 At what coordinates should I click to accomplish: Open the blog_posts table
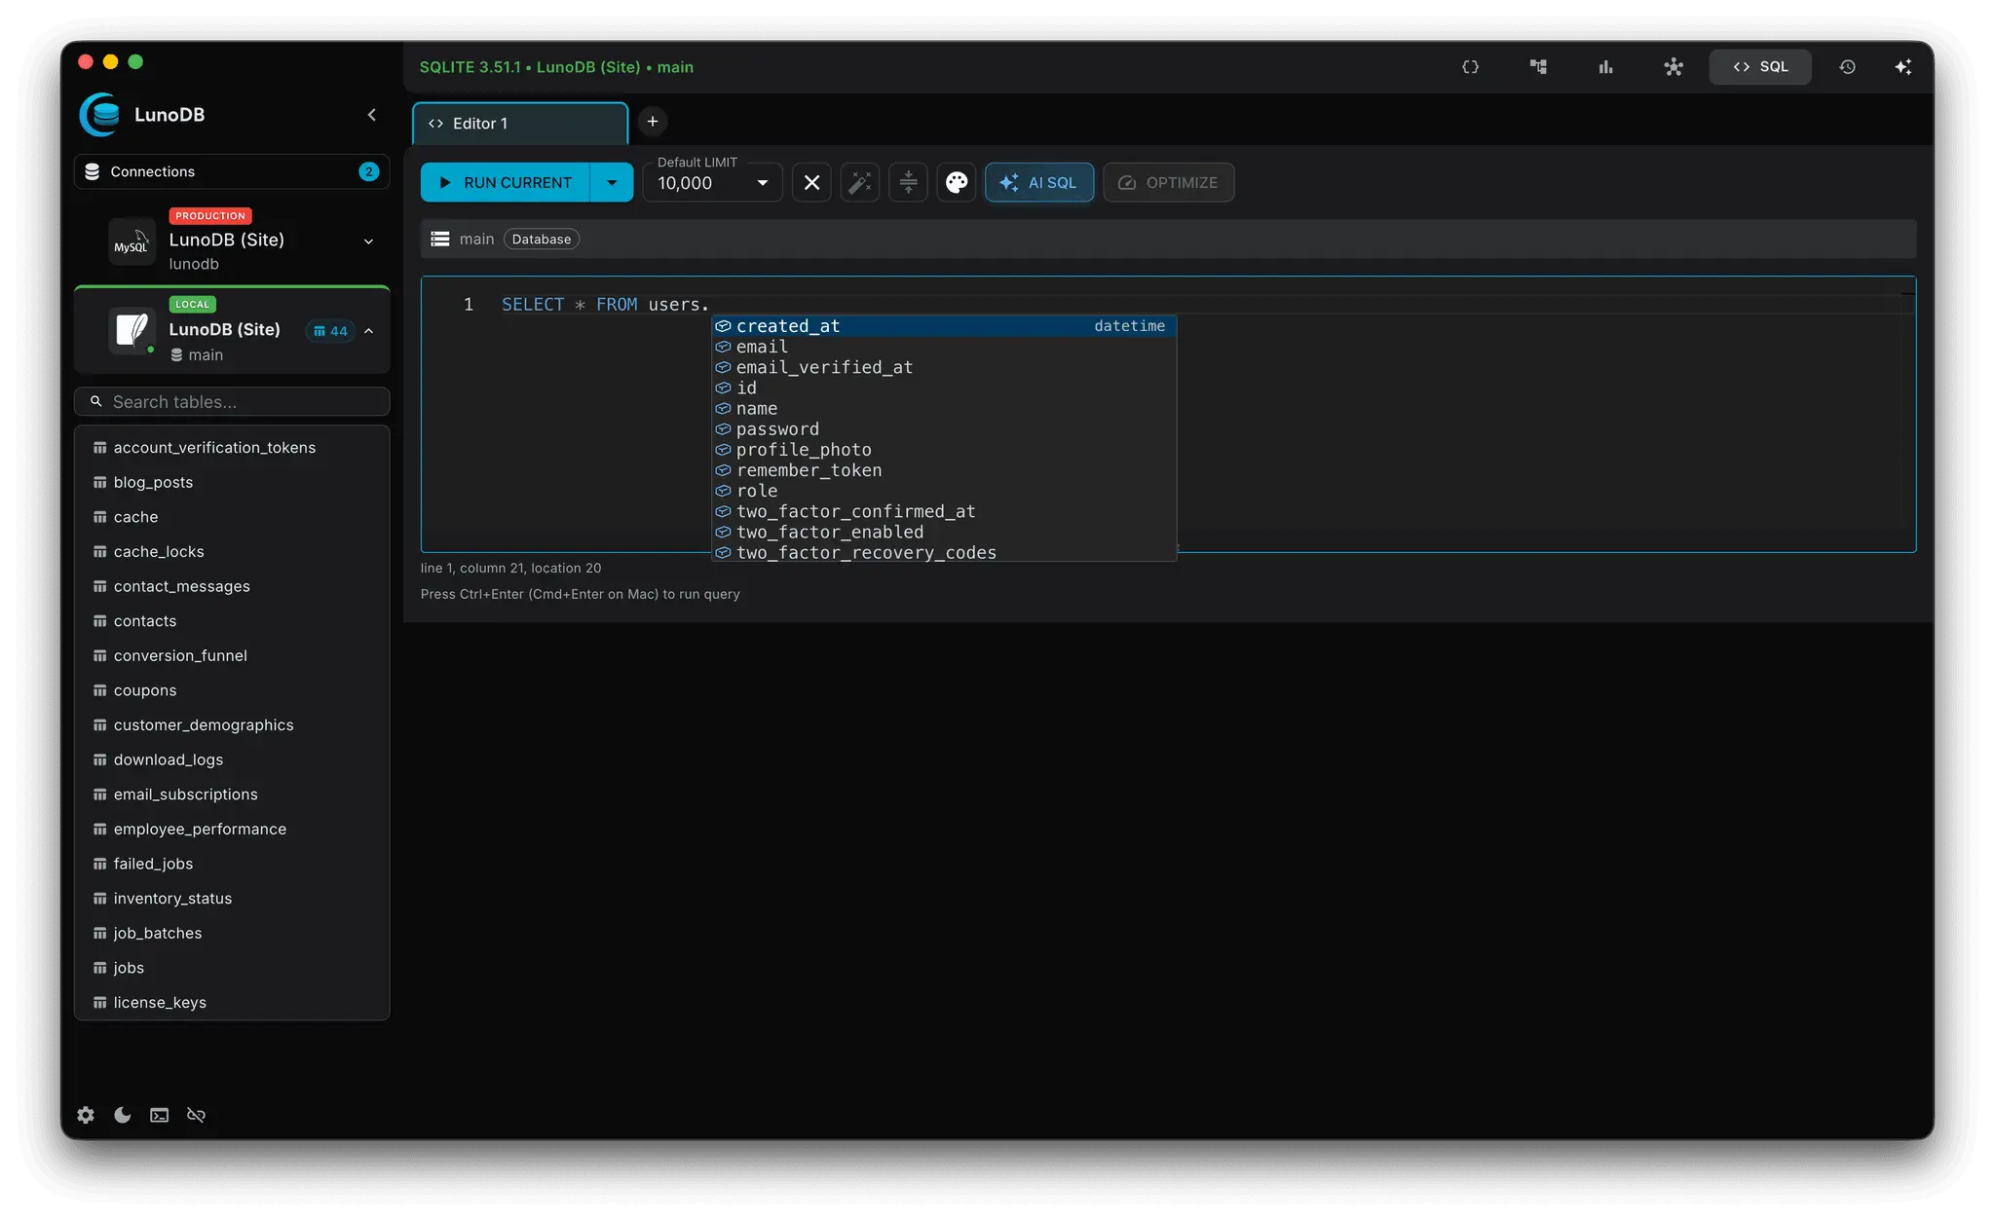[x=232, y=482]
